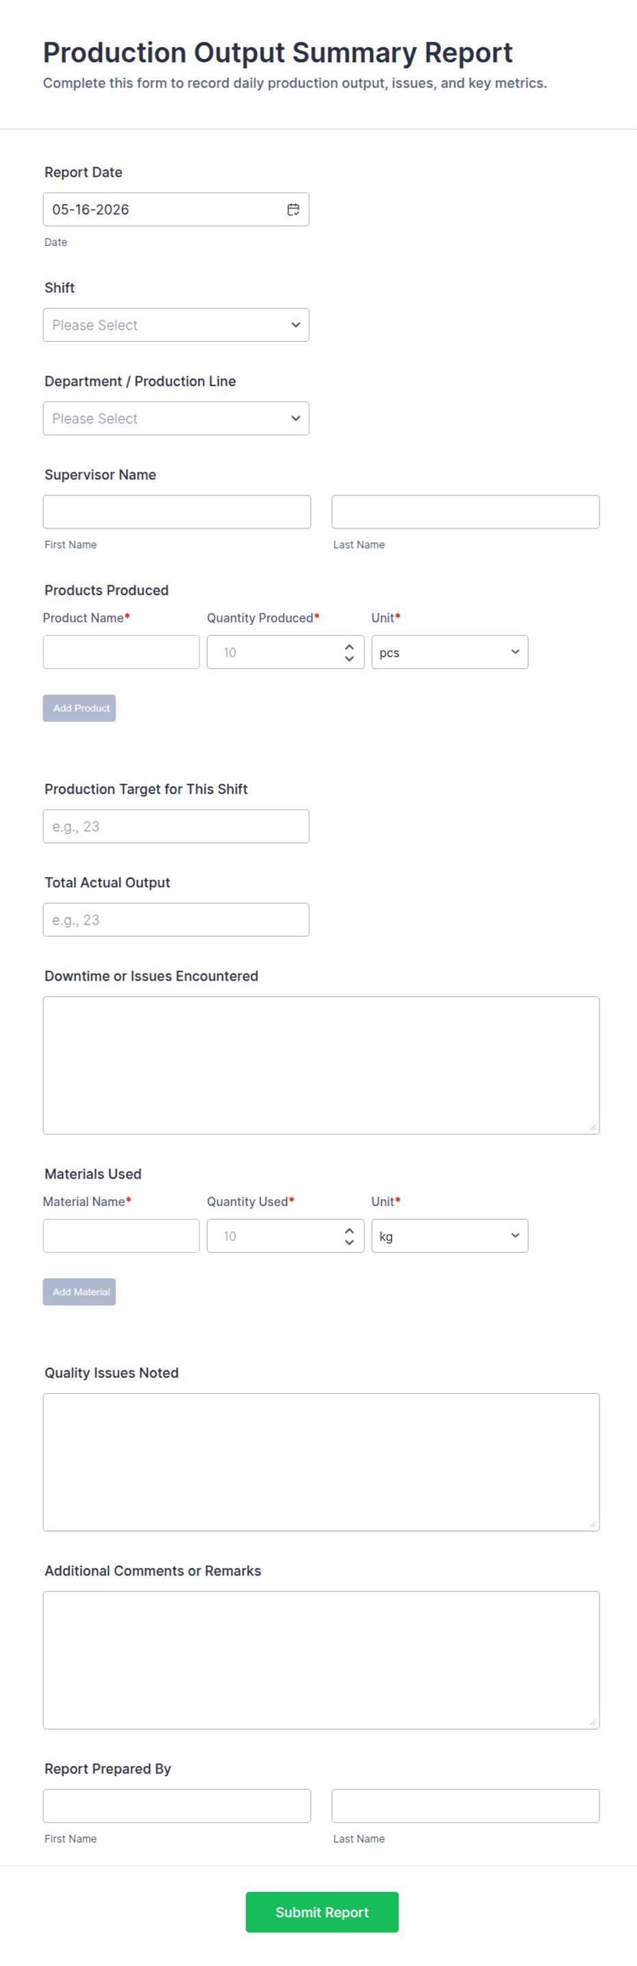Image resolution: width=637 pixels, height=1966 pixels.
Task: Click the Downtime or Issues Encountered textarea
Action: coord(321,1065)
